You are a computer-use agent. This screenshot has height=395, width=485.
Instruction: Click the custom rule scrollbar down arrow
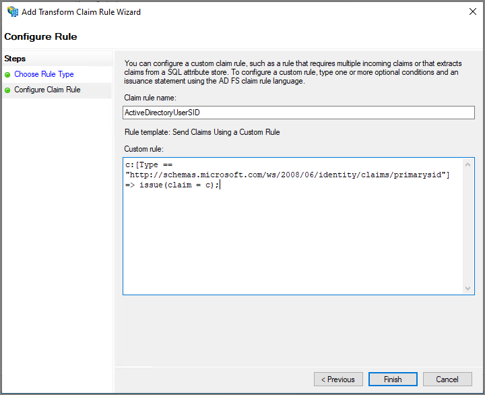click(x=467, y=288)
